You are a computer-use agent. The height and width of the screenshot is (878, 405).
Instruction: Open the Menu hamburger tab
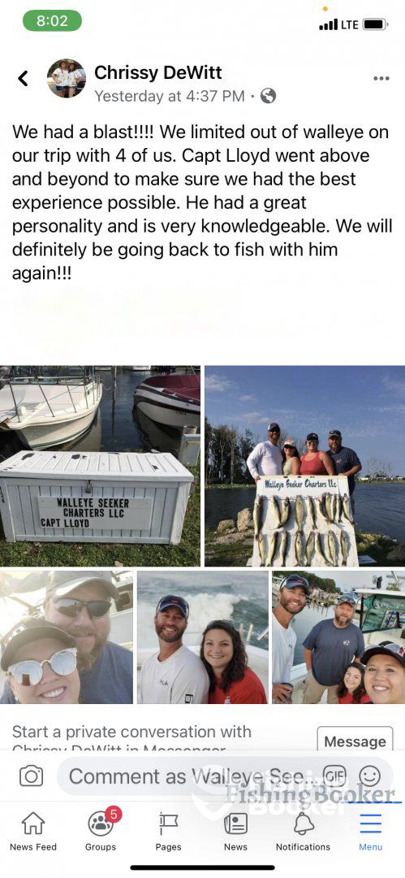coord(370,831)
